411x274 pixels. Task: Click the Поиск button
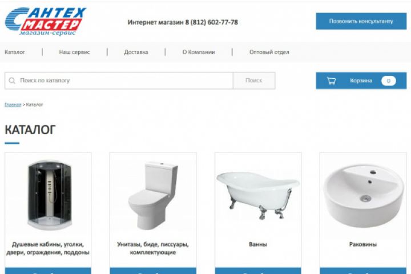pyautogui.click(x=253, y=80)
